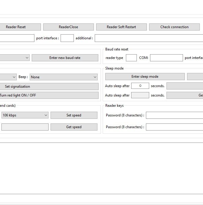203x205 pixels.
Task: Click Enter new baud rate button
Action: point(65,58)
